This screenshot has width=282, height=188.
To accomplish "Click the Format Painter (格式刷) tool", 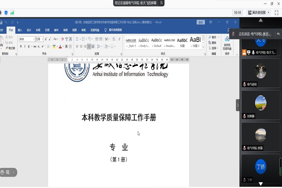I will pos(10,48).
